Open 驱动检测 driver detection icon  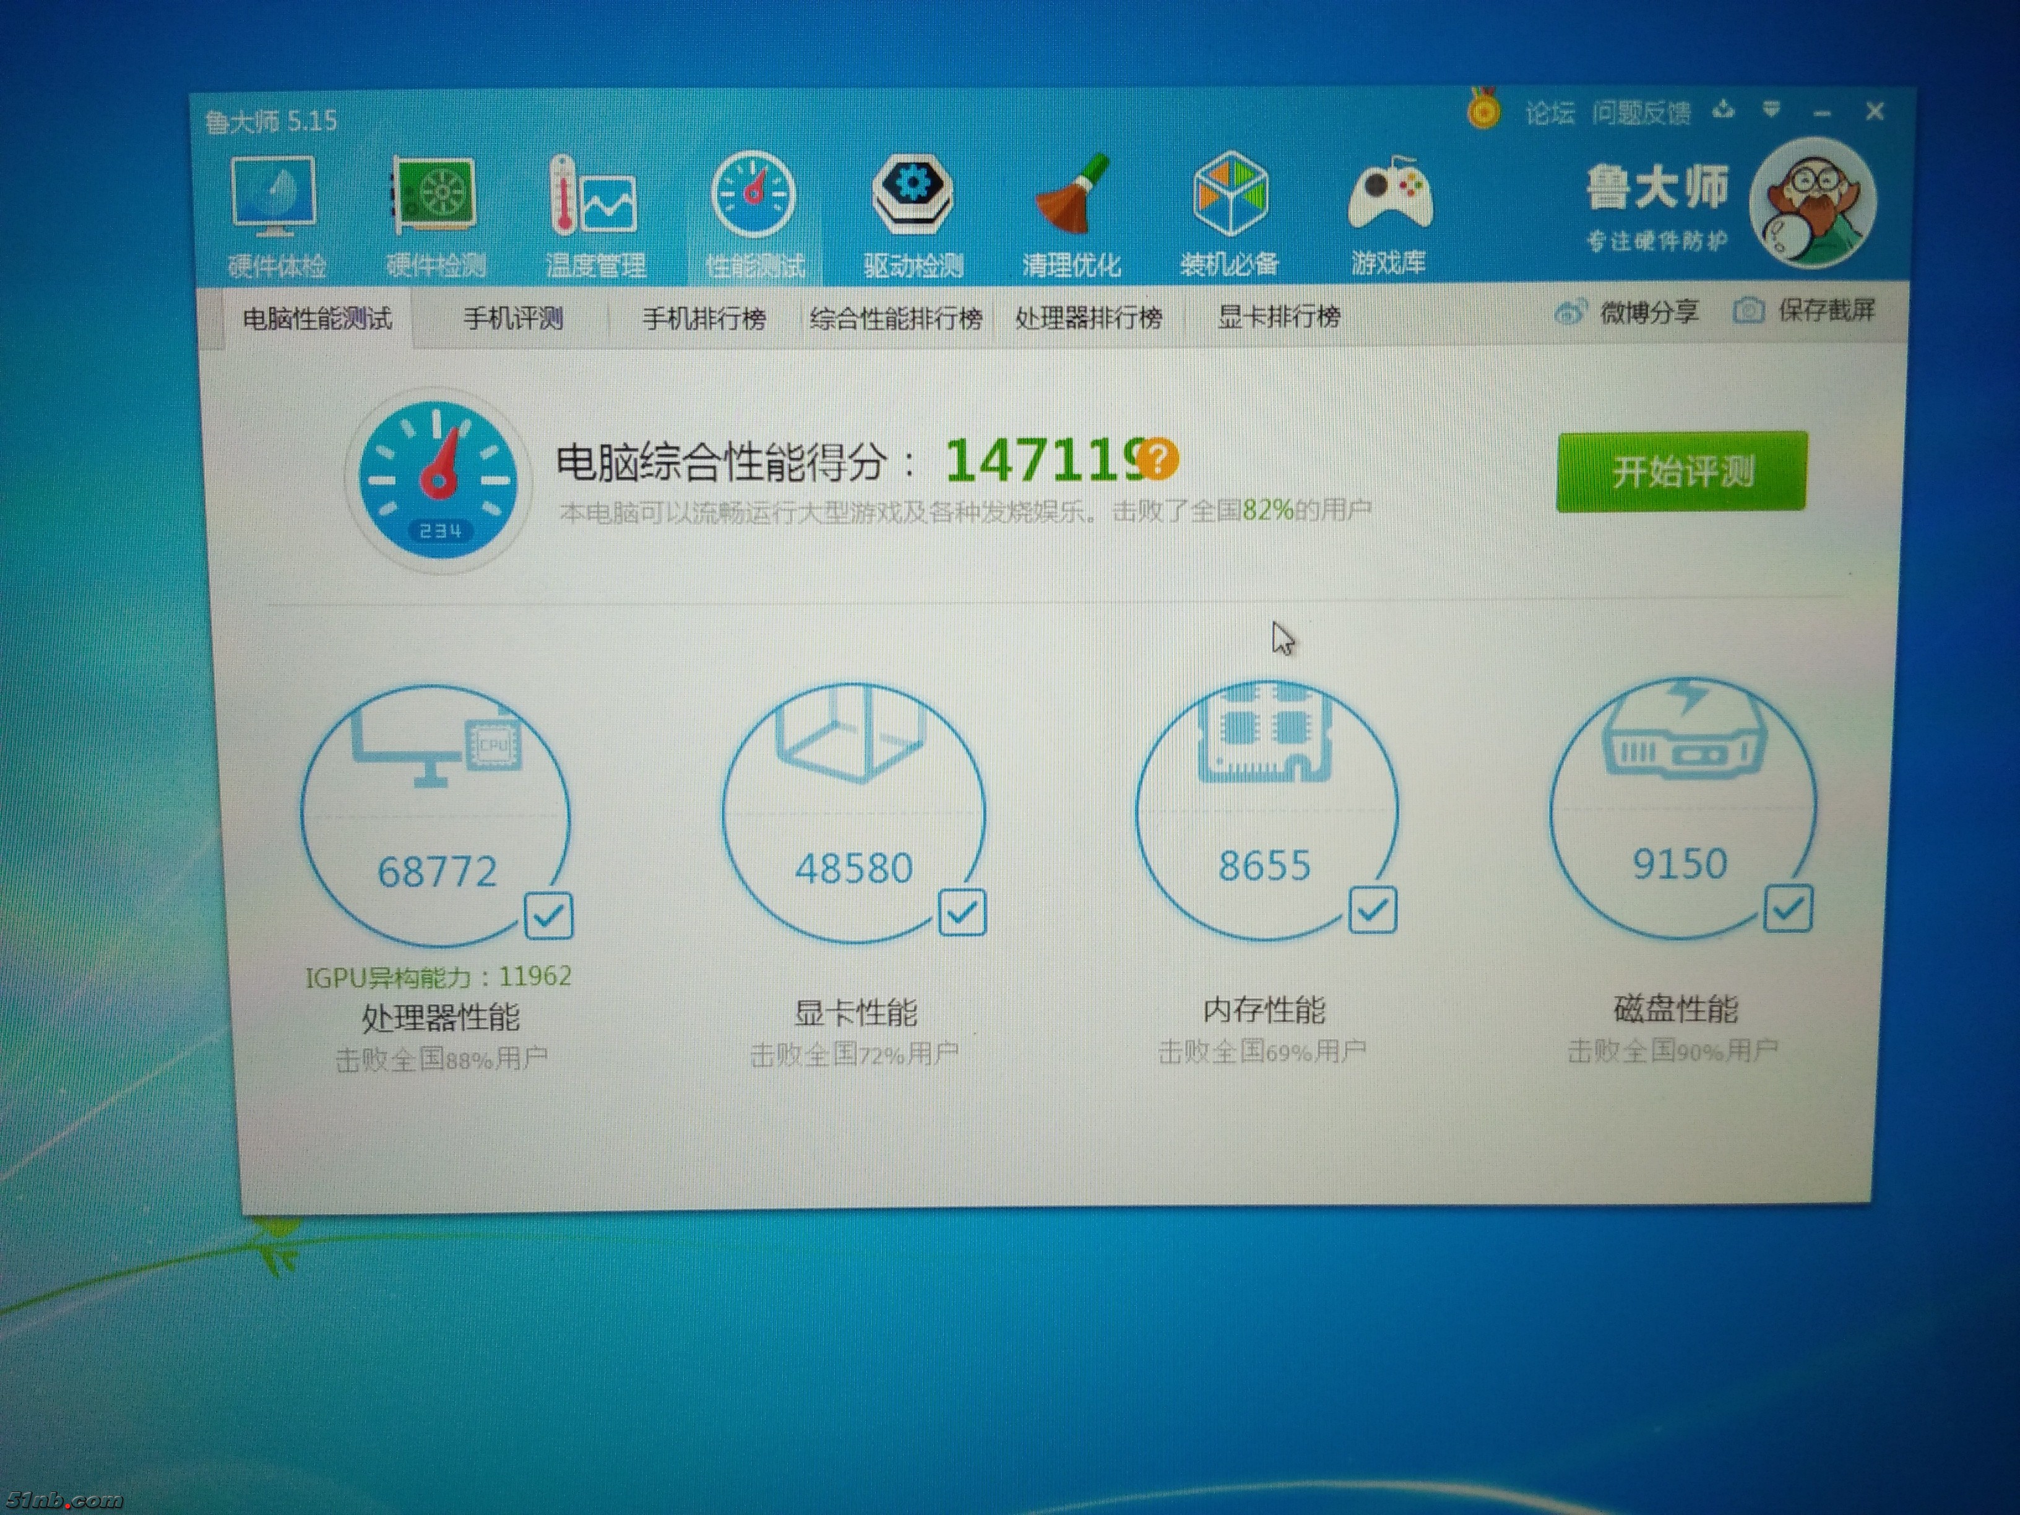[x=913, y=215]
